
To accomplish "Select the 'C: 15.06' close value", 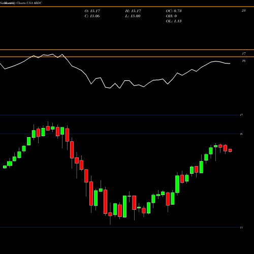I will coord(92,16).
